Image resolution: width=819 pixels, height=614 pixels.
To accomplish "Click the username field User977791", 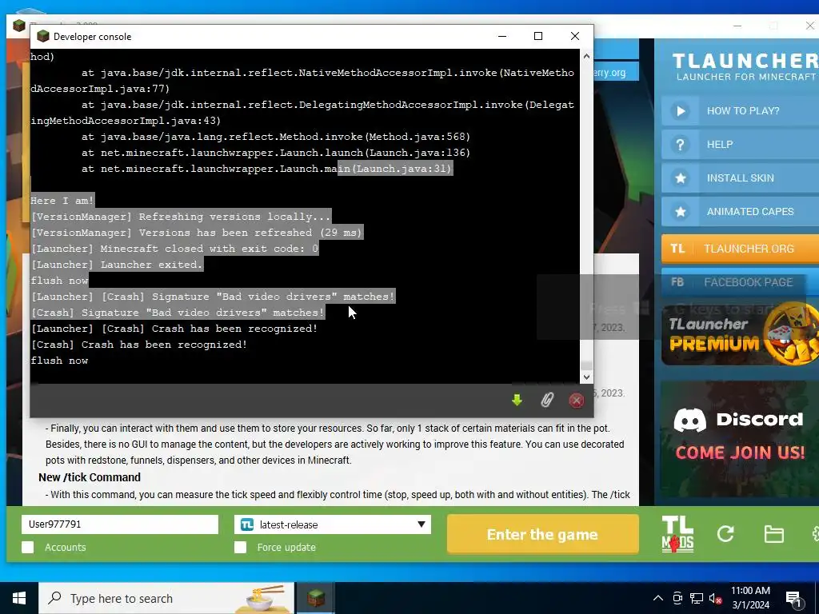I will (x=120, y=524).
